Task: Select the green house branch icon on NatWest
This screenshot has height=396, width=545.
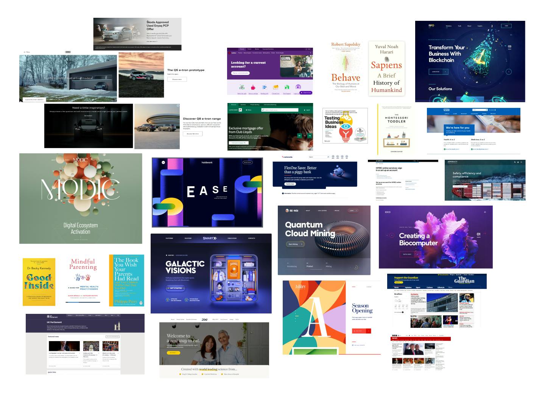Action: click(x=287, y=87)
